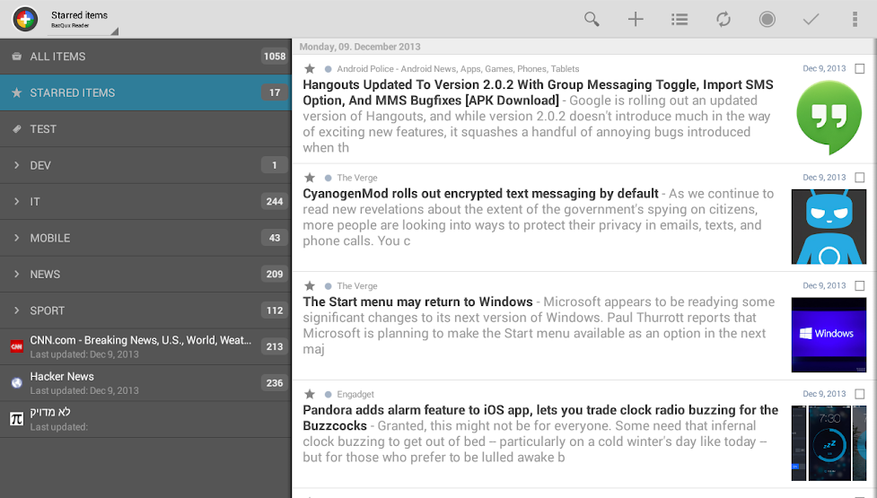Image resolution: width=877 pixels, height=498 pixels.
Task: Open the three-dot overflow menu
Action: coord(854,19)
